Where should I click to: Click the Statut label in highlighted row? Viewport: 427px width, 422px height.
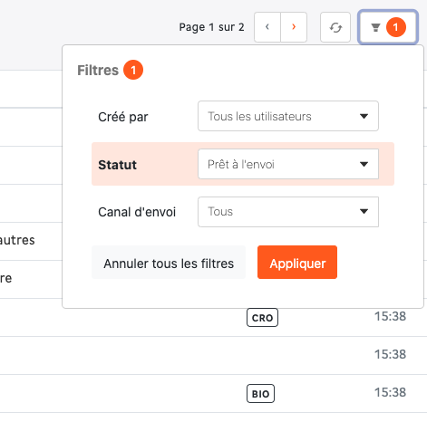point(117,165)
